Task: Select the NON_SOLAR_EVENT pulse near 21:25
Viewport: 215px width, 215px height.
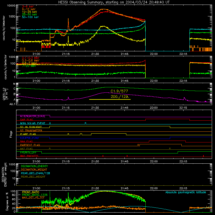Action: tap(85, 123)
